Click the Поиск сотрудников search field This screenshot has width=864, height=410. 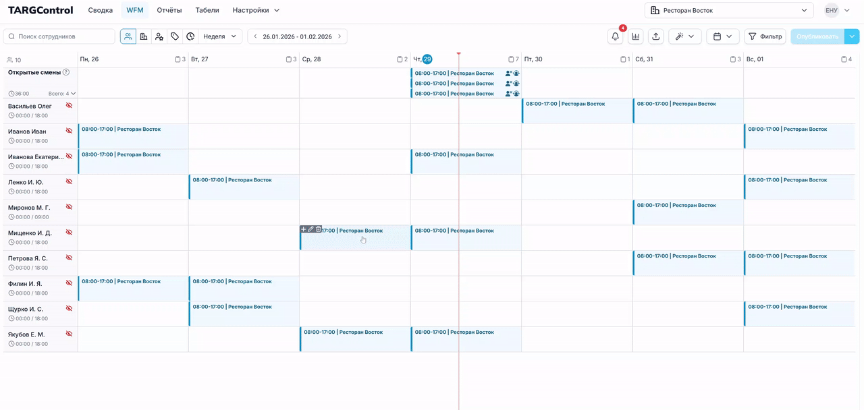(x=59, y=36)
